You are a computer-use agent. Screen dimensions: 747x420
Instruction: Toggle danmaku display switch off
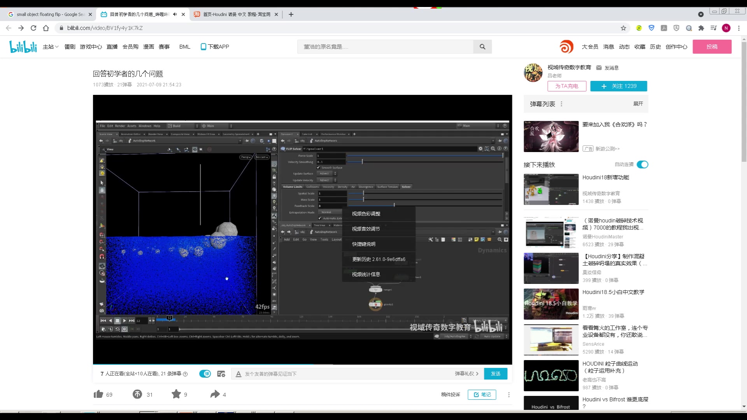point(205,374)
